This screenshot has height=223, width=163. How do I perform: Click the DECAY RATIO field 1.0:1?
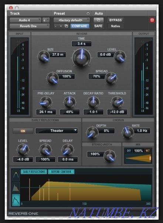tap(94, 112)
